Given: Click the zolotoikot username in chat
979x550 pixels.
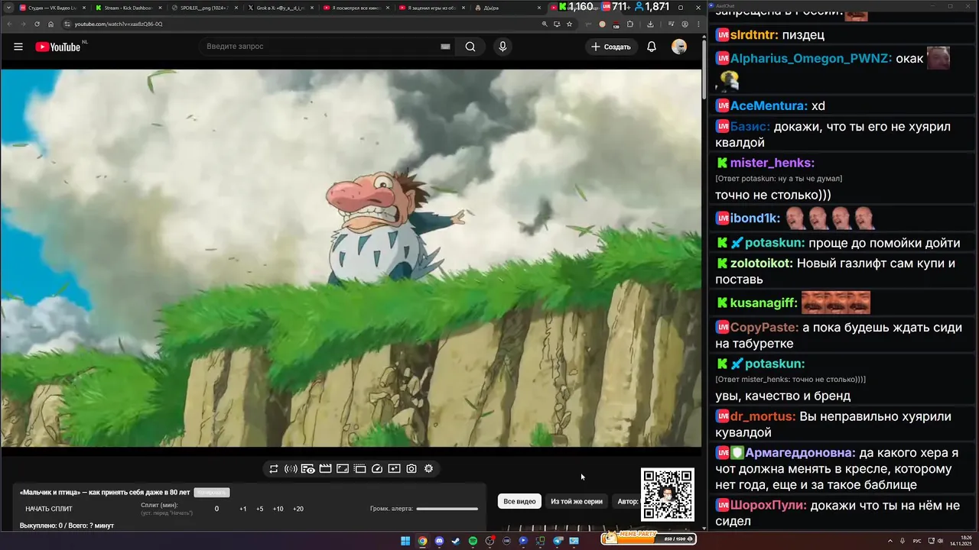Looking at the screenshot, I should [760, 263].
